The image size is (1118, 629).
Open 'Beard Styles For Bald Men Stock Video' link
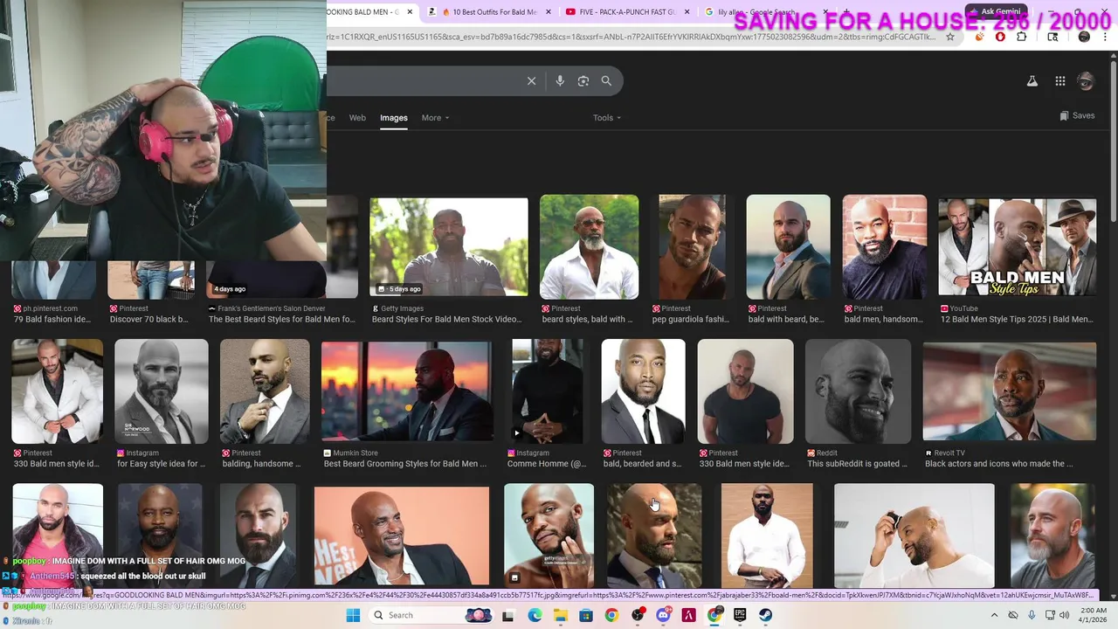click(x=446, y=320)
